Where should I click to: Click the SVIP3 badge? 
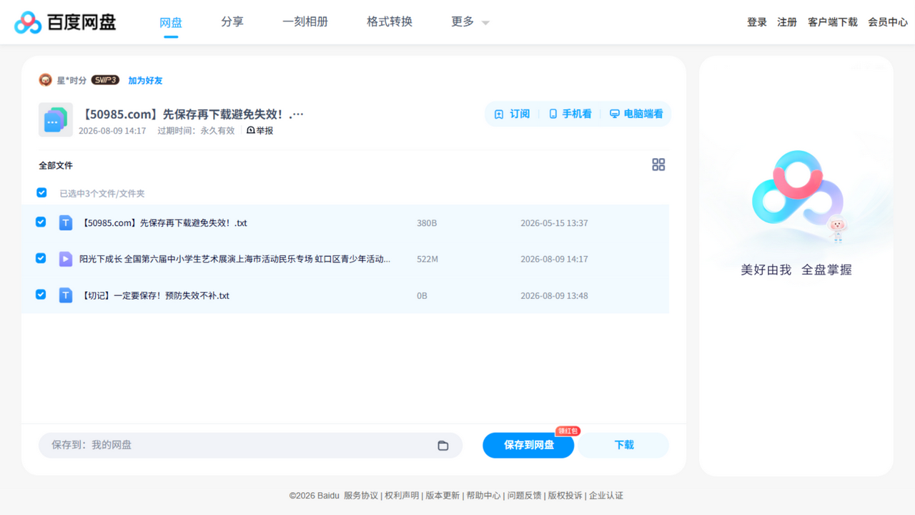pyautogui.click(x=105, y=80)
